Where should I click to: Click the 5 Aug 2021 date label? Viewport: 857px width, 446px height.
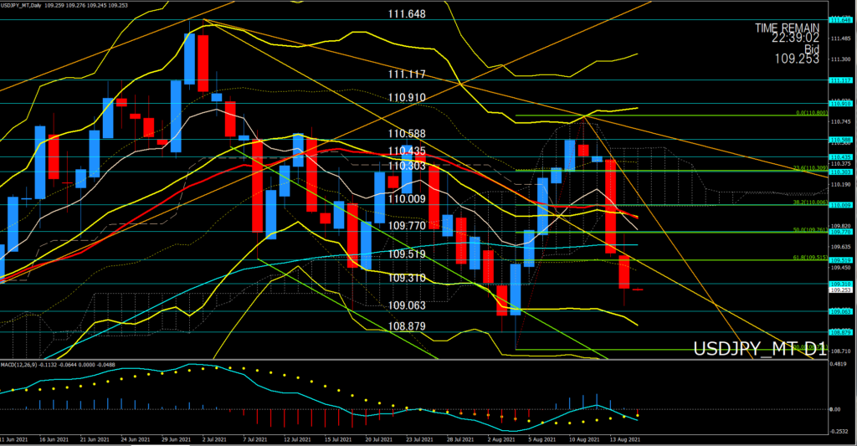tap(542, 439)
